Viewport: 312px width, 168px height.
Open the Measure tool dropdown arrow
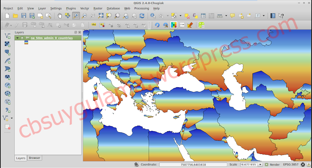[x=226, y=15]
